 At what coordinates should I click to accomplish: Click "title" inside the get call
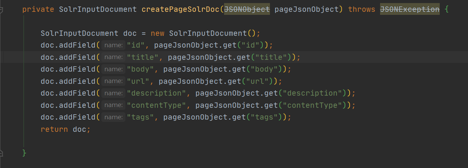tap(271, 57)
